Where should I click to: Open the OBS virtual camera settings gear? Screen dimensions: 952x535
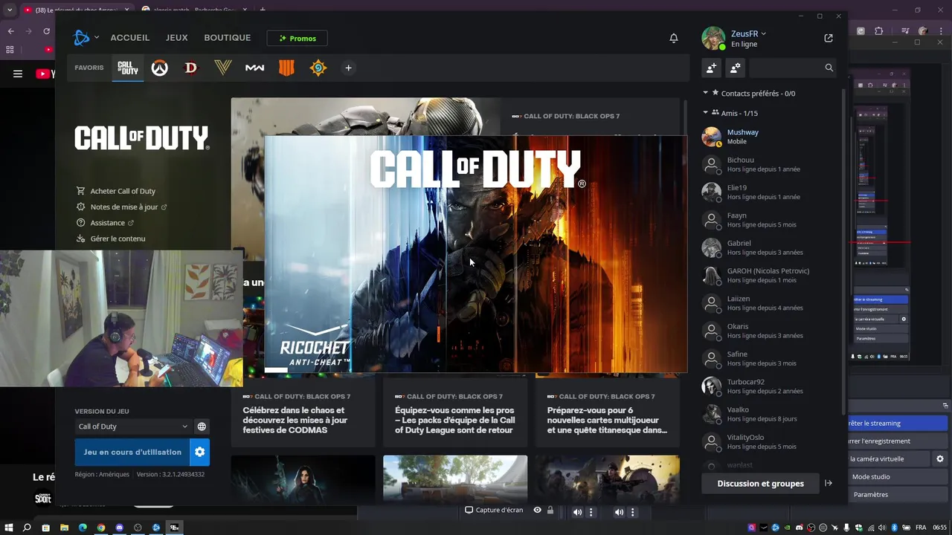940,459
